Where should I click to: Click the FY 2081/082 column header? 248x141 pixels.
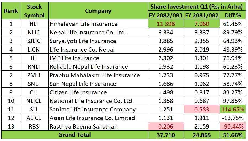(x=202, y=15)
